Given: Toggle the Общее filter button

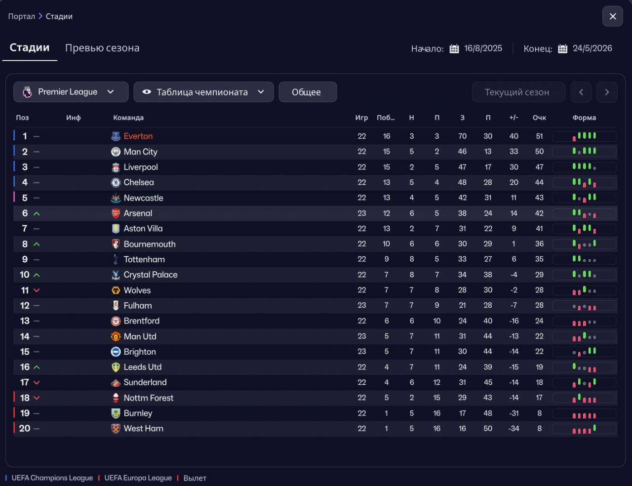Looking at the screenshot, I should tap(308, 92).
